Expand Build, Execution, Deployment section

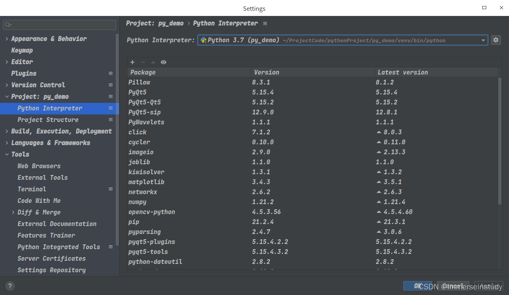pos(7,131)
